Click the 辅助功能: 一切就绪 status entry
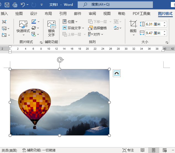The width and height of the screenshot is (175, 153). pyautogui.click(x=39, y=150)
